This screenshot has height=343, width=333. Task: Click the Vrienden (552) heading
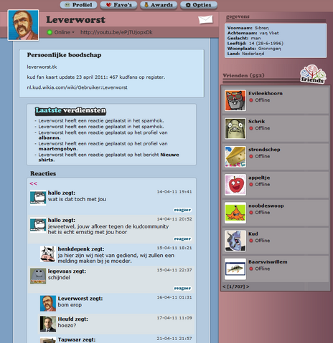coord(243,75)
